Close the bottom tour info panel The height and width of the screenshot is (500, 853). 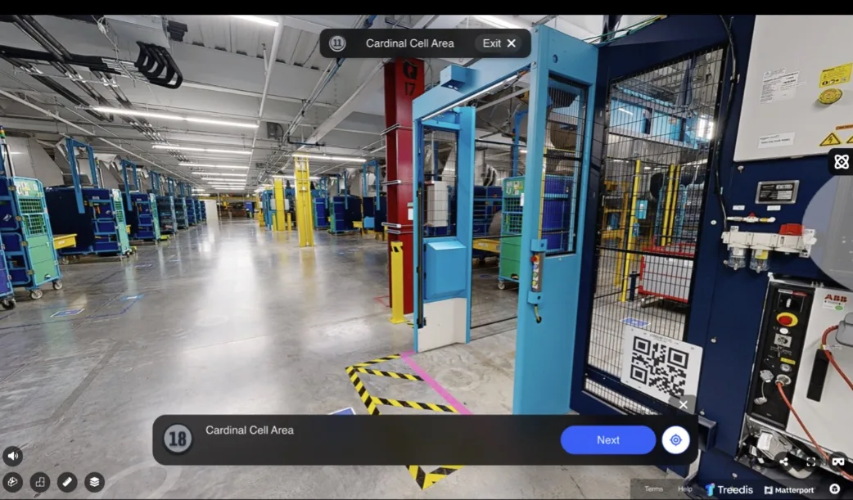[x=684, y=405]
